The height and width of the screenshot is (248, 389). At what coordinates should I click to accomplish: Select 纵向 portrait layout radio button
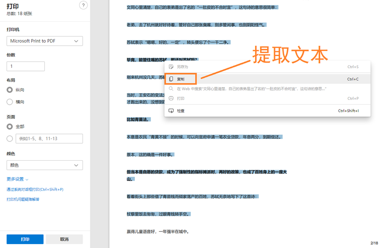(x=9, y=90)
